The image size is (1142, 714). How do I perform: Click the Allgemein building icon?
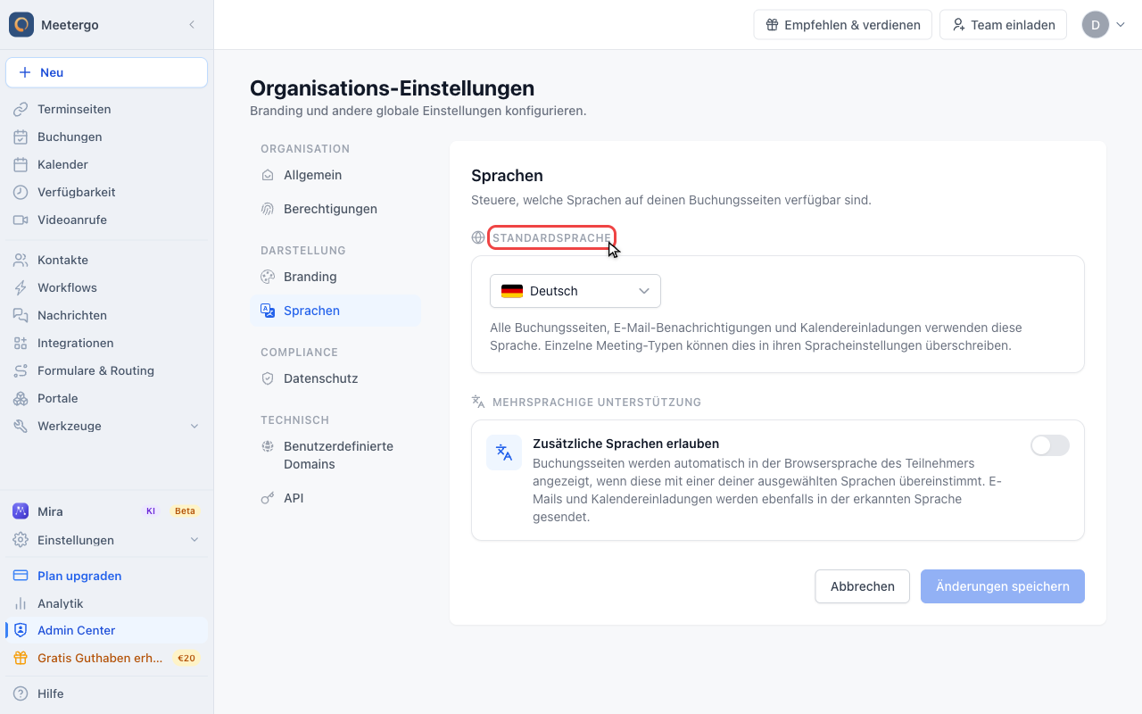268,175
